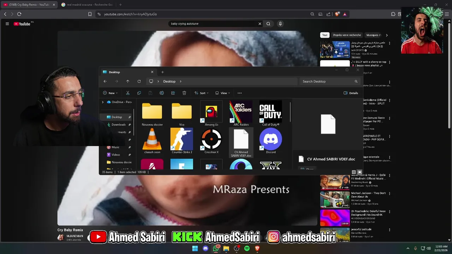
Task: Open options for 2h Psychedelic Neon video
Action: pos(389,212)
